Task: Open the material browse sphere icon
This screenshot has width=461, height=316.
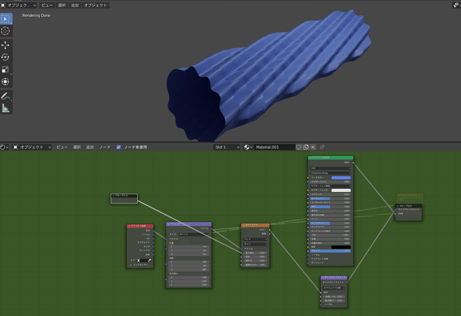Action: (248, 147)
